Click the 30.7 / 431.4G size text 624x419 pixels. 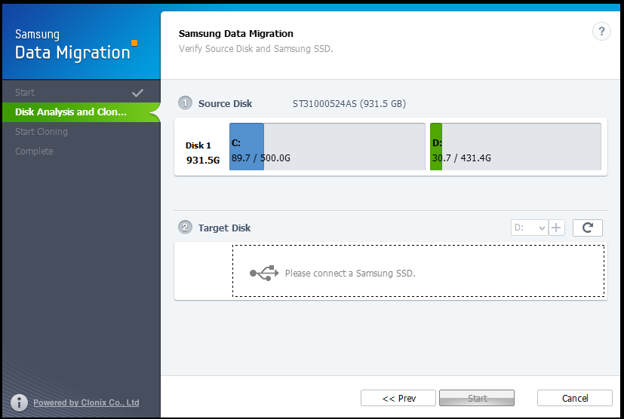tap(462, 158)
